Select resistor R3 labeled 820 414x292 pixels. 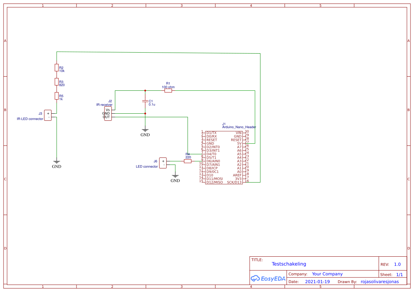pyautogui.click(x=57, y=81)
